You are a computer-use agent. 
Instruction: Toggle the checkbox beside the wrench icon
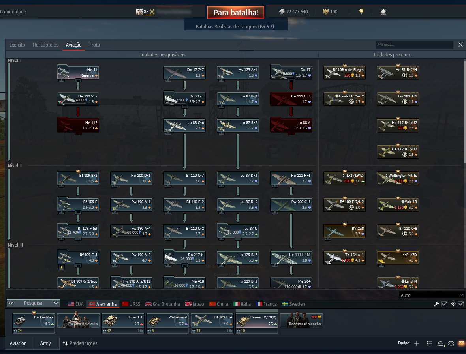click(444, 304)
